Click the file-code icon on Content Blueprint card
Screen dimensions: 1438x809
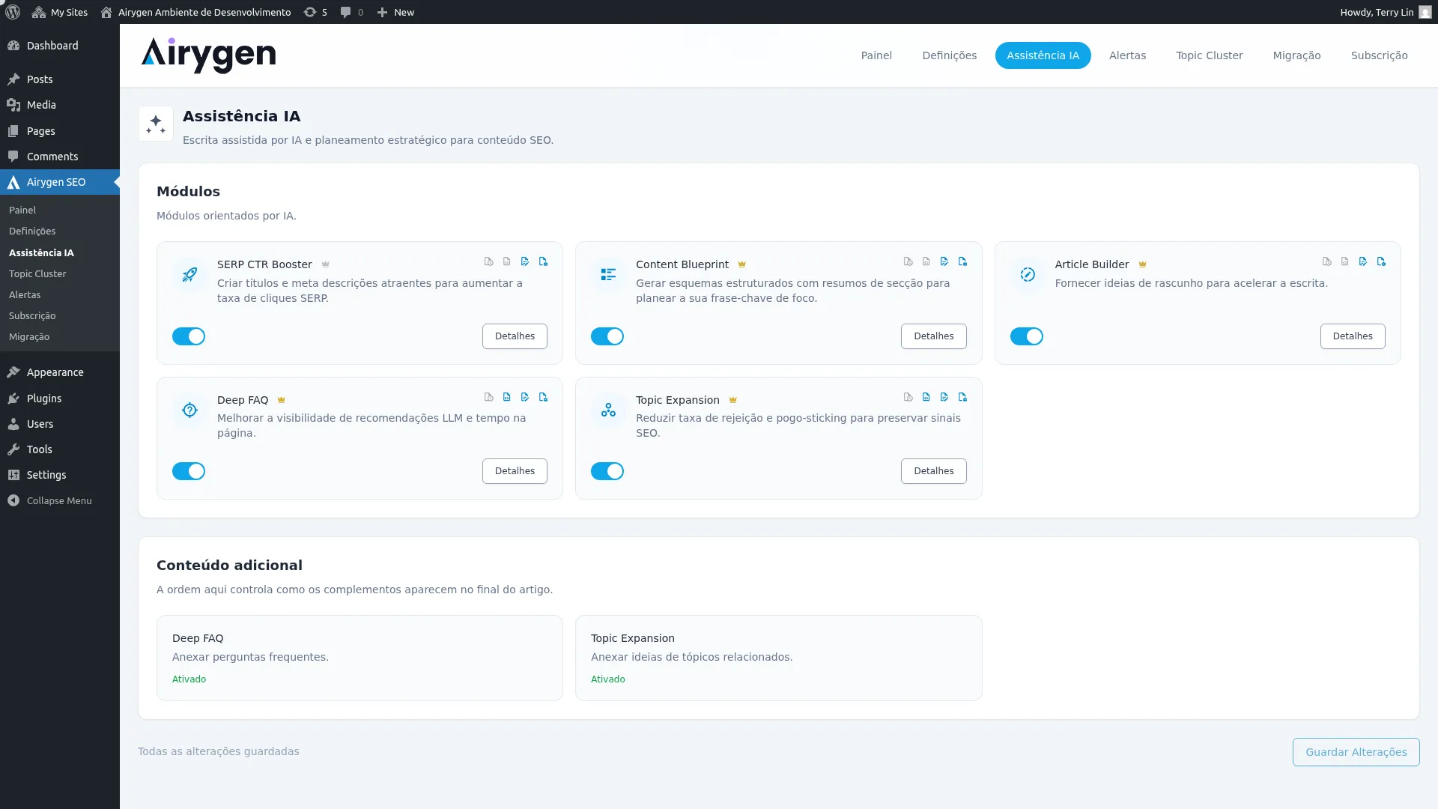(926, 261)
